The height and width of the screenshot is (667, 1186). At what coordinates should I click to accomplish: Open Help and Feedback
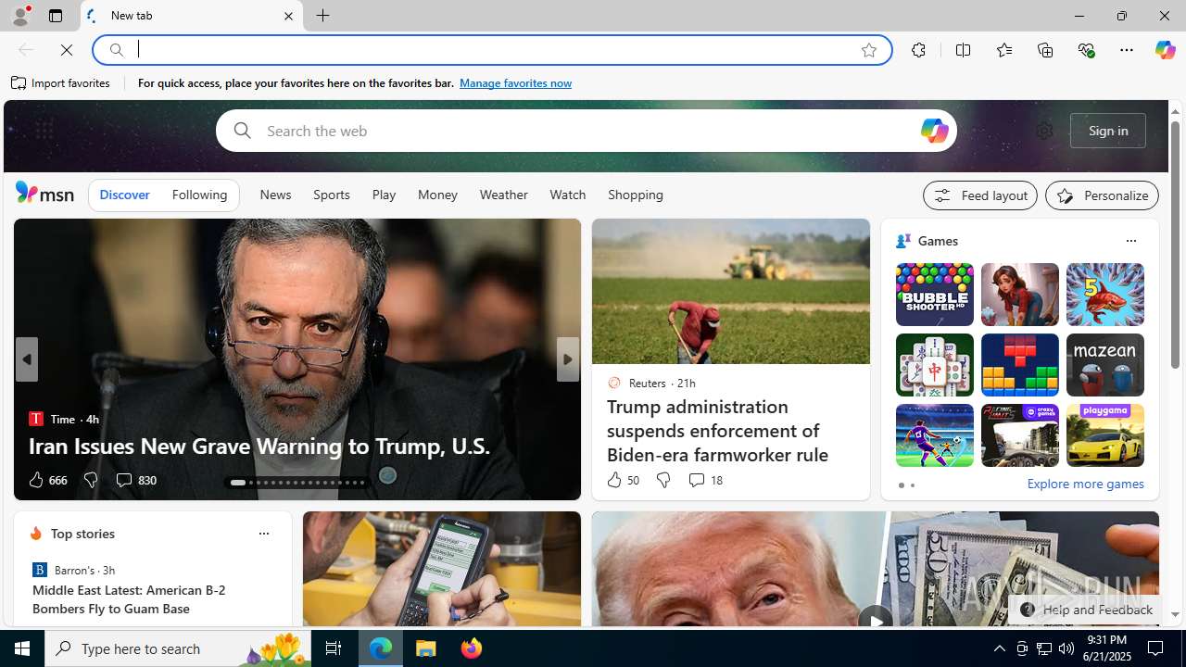[x=1087, y=610]
